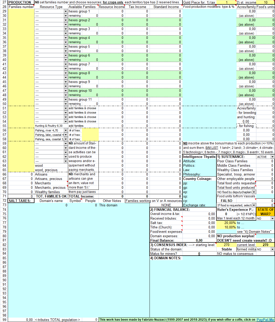Select the row 27 header

[4, 2]
